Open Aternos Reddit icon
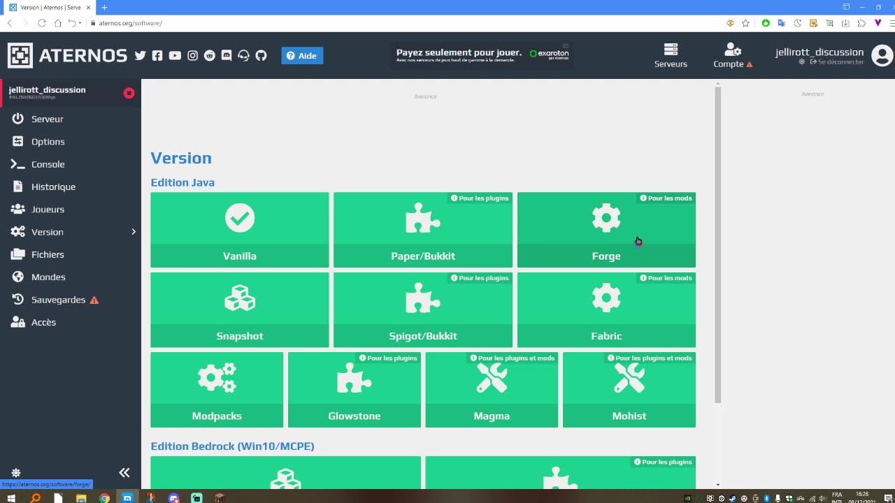 210,56
